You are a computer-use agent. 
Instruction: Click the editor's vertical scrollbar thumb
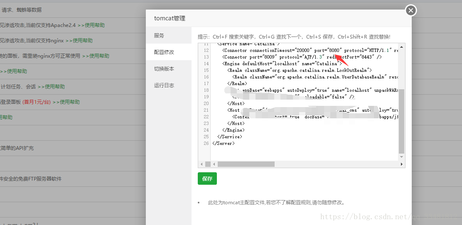(401, 121)
